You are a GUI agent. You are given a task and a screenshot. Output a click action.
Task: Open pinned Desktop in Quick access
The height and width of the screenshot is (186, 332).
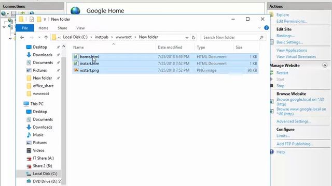(x=40, y=47)
